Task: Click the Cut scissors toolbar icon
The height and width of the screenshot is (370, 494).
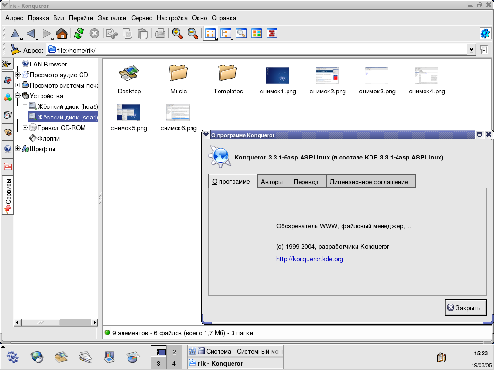Action: point(112,33)
